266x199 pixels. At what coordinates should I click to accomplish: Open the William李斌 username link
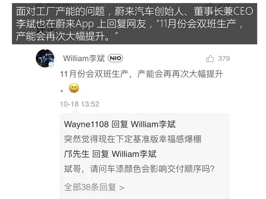[x=84, y=58]
